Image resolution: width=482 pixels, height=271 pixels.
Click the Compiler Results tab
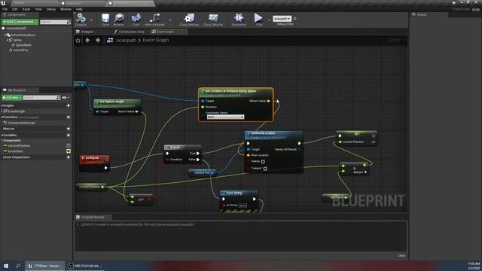(93, 218)
